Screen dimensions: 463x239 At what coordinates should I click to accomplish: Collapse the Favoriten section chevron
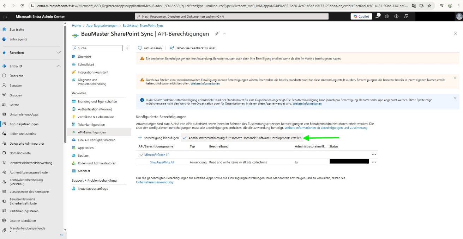coord(58,52)
